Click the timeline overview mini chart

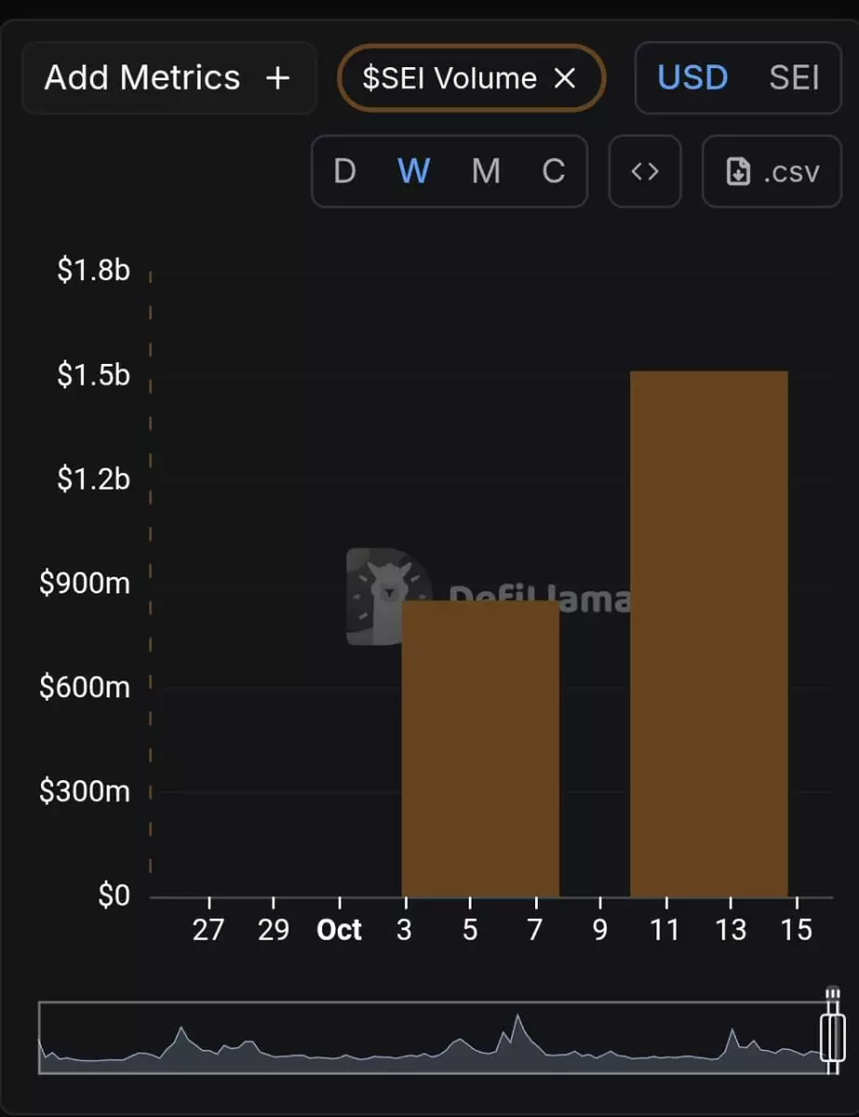coord(428,1038)
